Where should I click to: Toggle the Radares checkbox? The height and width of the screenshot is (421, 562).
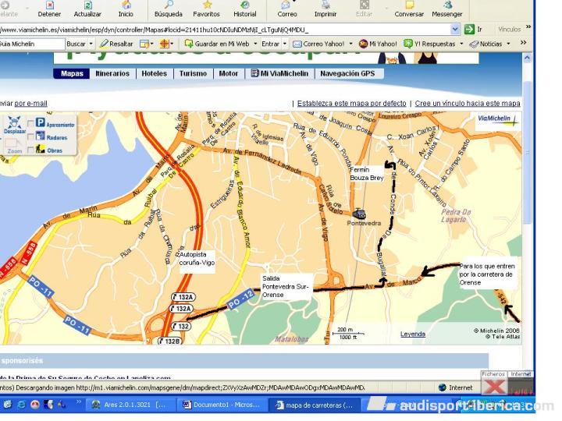tap(30, 137)
